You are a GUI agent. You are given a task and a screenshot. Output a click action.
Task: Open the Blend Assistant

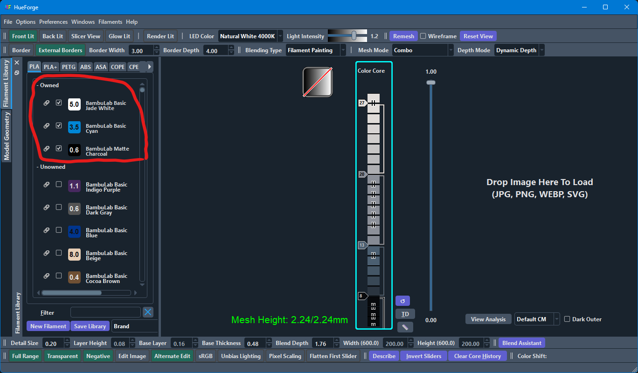pyautogui.click(x=521, y=343)
